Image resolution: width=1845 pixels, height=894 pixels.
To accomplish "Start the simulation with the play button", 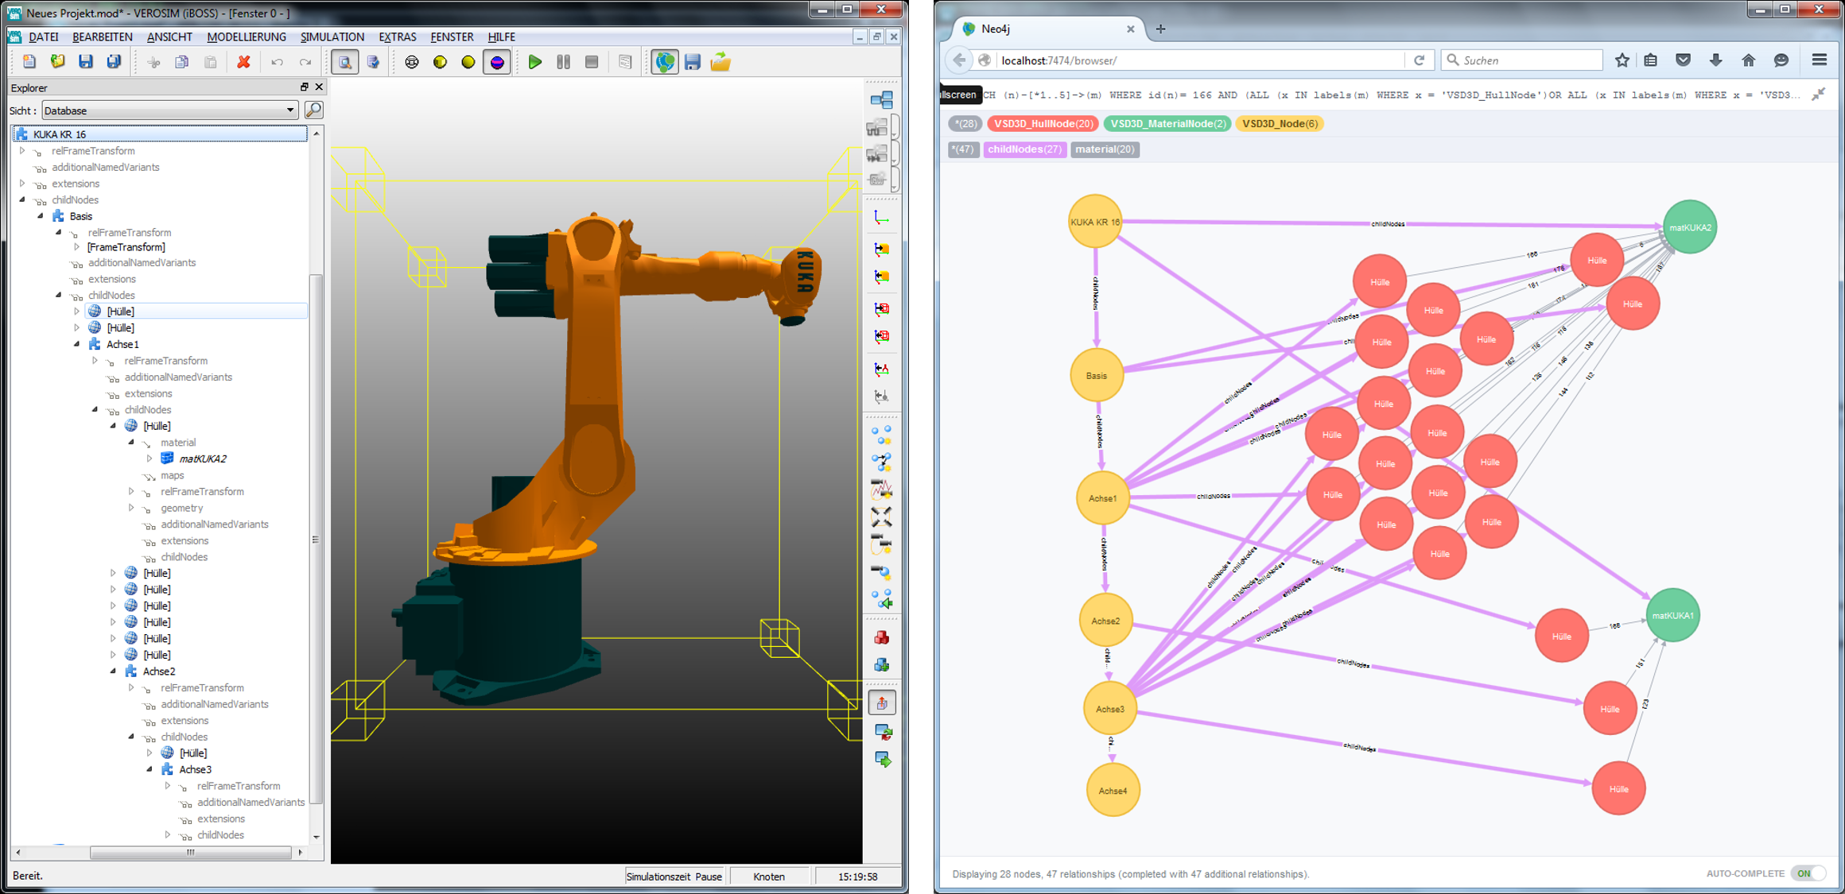I will tap(535, 62).
